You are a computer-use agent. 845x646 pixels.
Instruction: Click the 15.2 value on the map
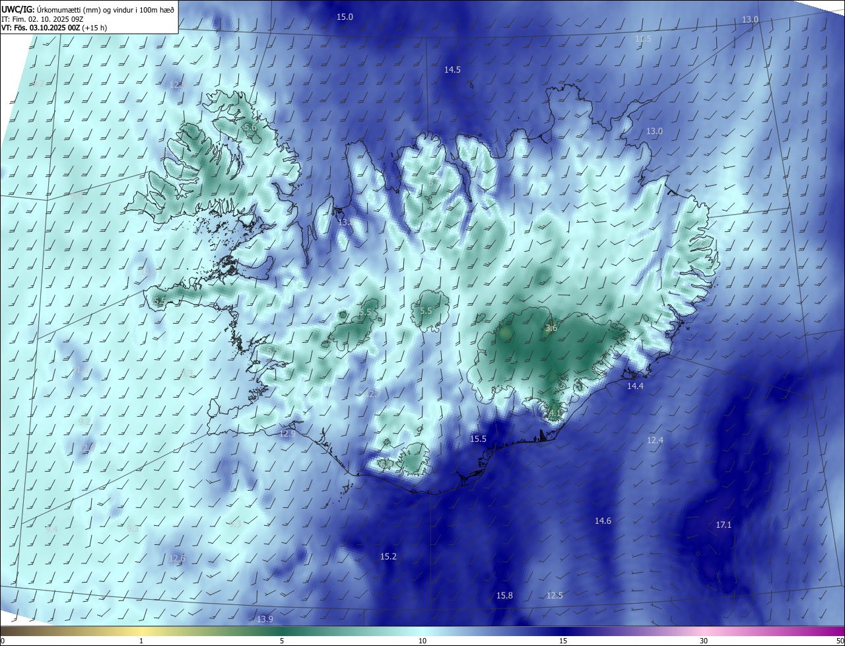pyautogui.click(x=388, y=557)
